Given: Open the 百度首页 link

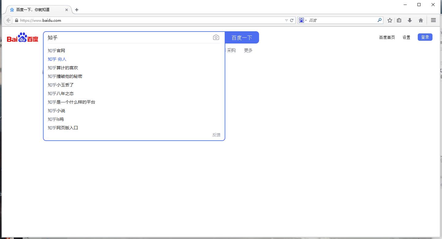Looking at the screenshot, I should [387, 37].
